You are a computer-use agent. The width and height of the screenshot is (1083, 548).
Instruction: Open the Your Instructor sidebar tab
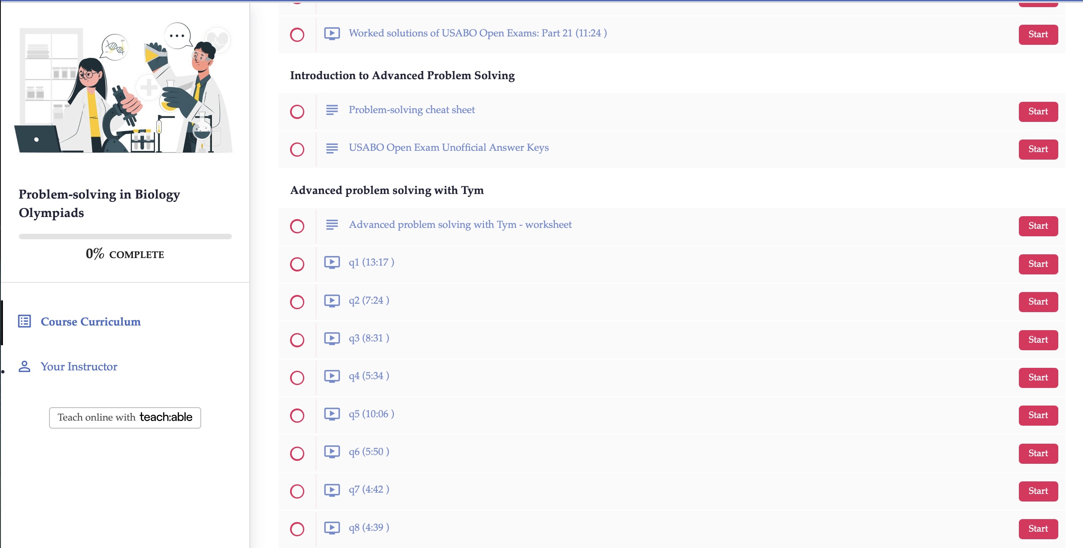tap(79, 367)
